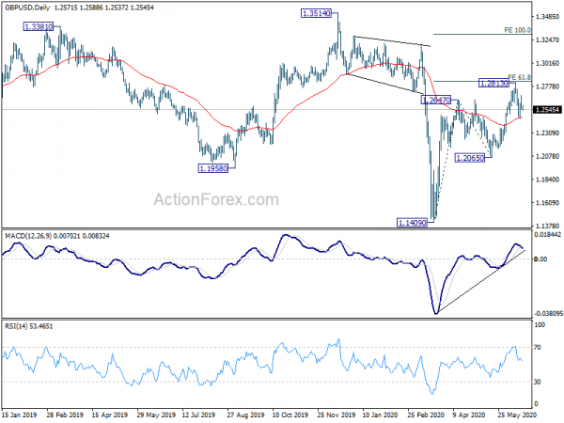The height and width of the screenshot is (423, 564).
Task: Click the MACD 0.018442 scale value
Action: click(x=548, y=234)
